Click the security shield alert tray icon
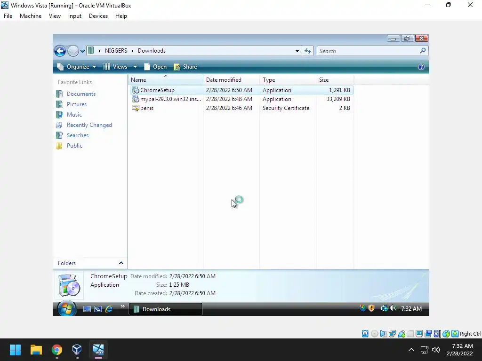The height and width of the screenshot is (361, 482). [371, 308]
